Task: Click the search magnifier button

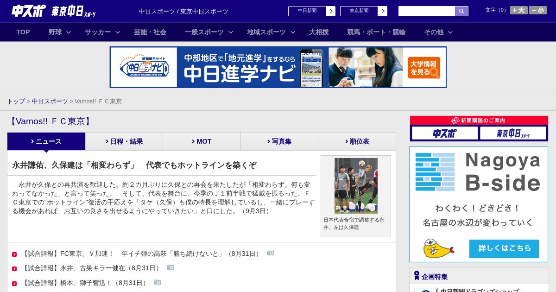Action: [461, 11]
